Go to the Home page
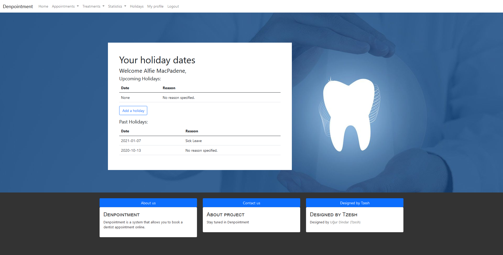 point(43,6)
